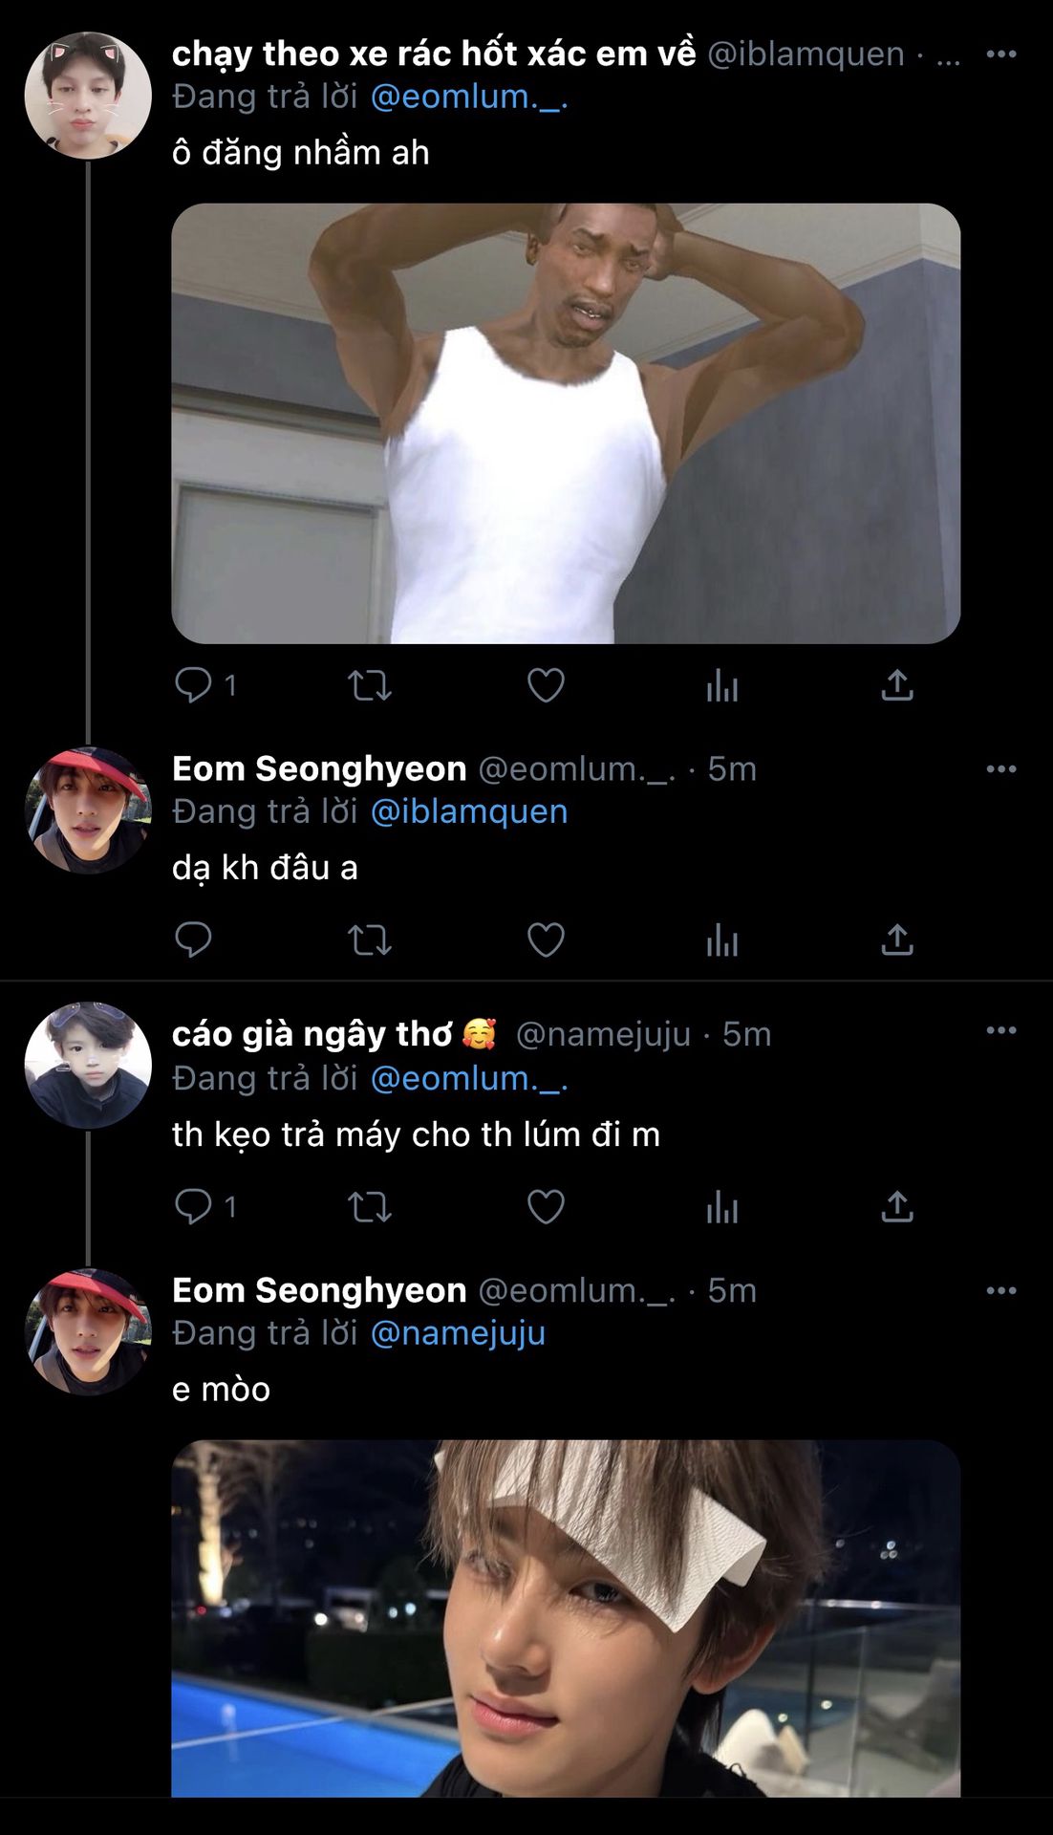Open the "cáo già ngây thơ" profile avatar
This screenshot has width=1053, height=1835.
point(88,1065)
